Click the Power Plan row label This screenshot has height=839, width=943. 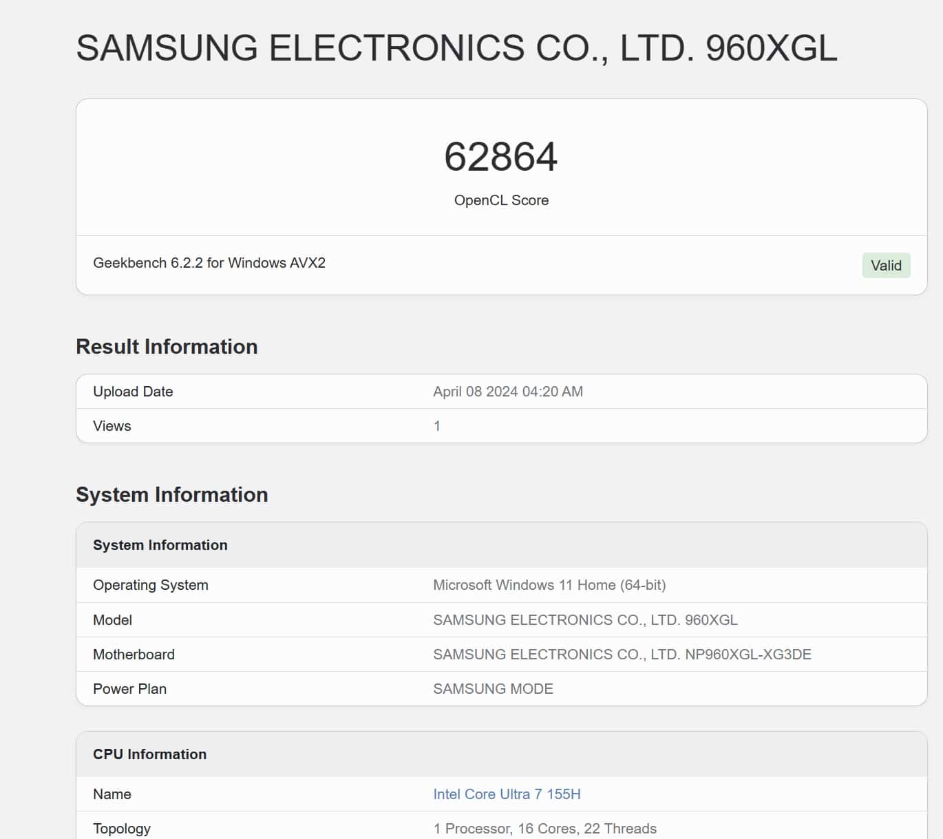(130, 689)
